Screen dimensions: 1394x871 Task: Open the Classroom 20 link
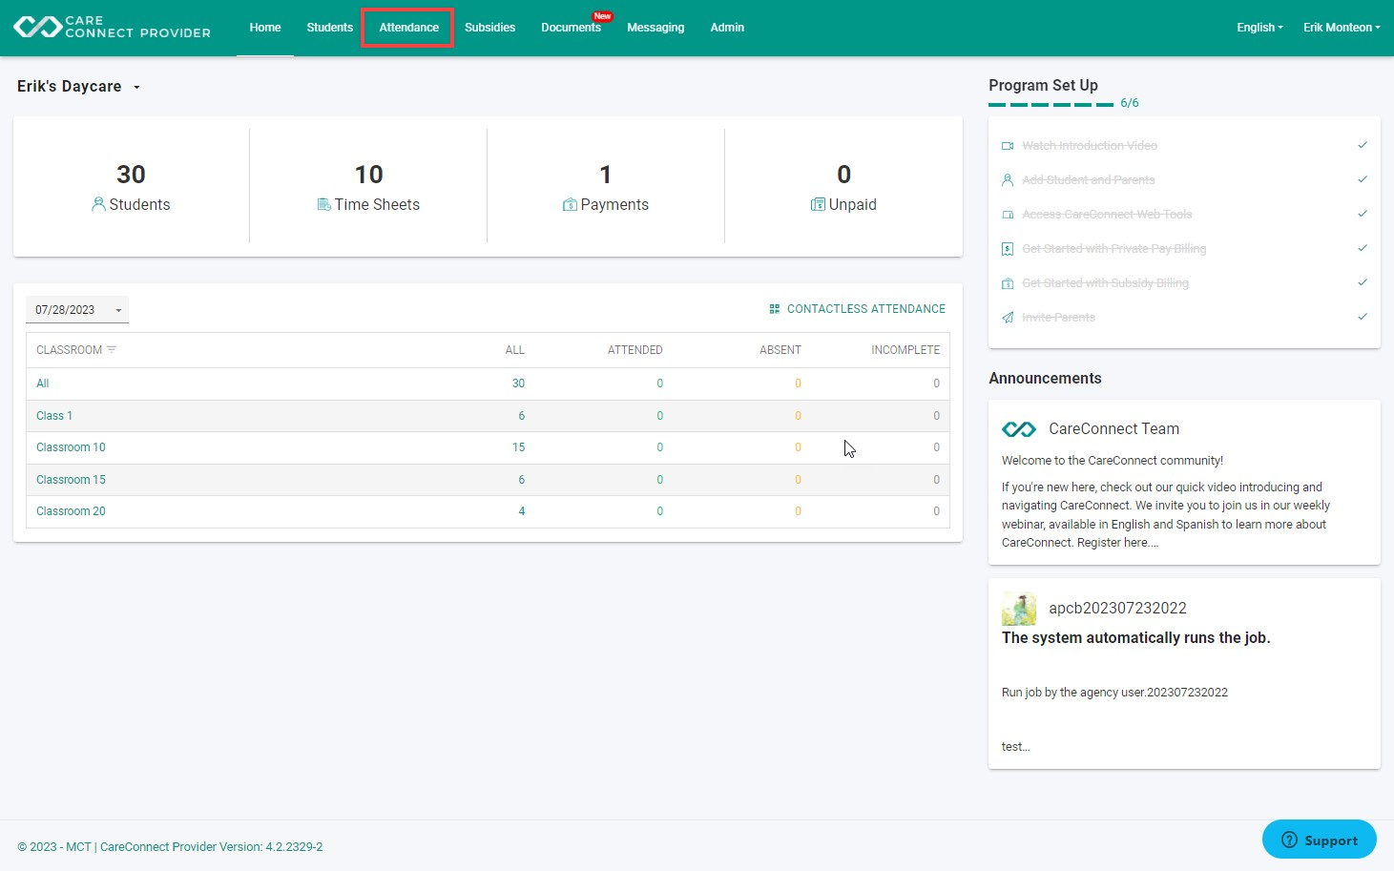click(x=71, y=511)
